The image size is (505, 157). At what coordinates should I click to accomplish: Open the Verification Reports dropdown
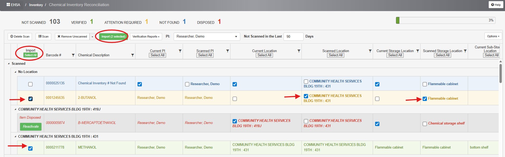[146, 36]
